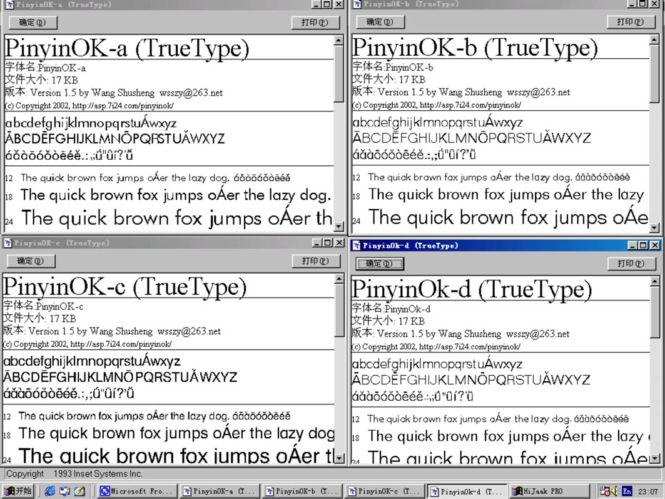Click 打印 print button in PinyinOK-c window

(x=315, y=261)
